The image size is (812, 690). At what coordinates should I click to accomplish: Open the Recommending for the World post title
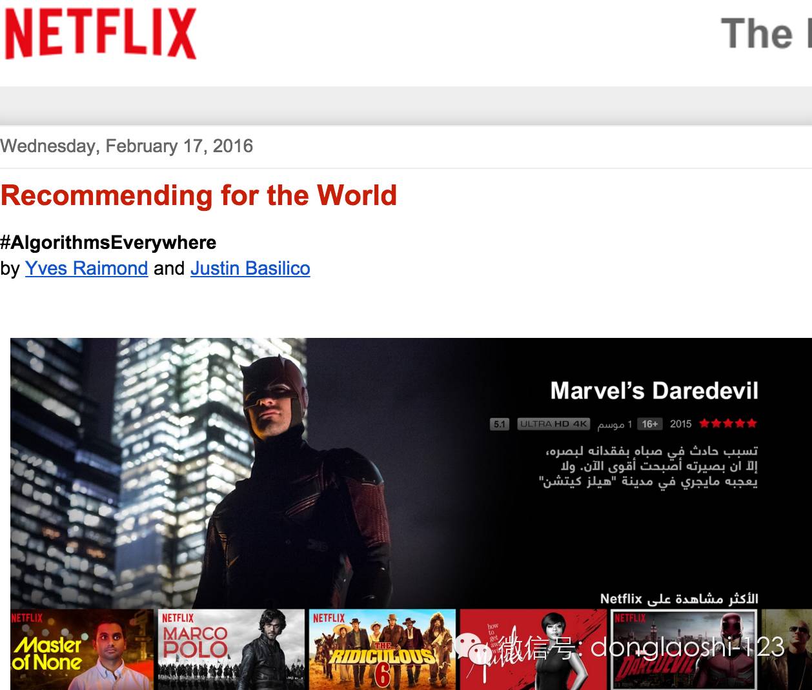pyautogui.click(x=199, y=195)
